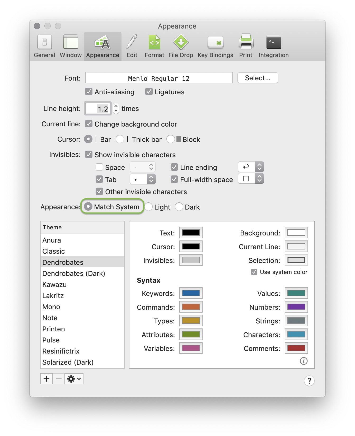This screenshot has width=355, height=436.
Task: Open the Line ending symbol popup
Action: 251,167
